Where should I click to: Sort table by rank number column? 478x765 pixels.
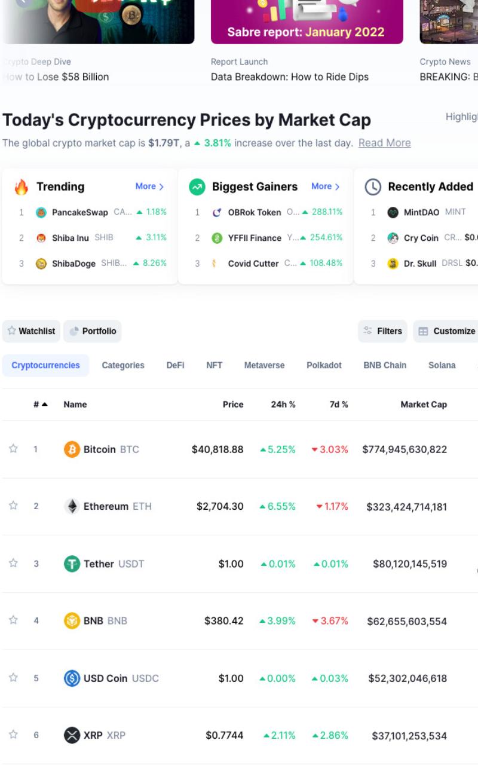41,405
